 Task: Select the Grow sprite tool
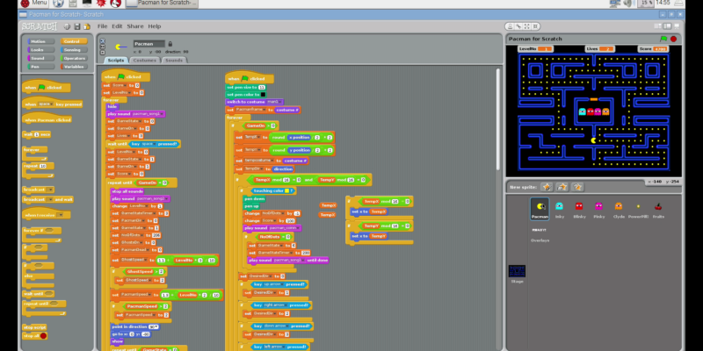(526, 26)
